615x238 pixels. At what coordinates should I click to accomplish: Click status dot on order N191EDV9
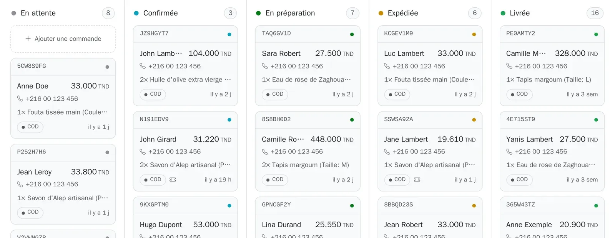229,120
